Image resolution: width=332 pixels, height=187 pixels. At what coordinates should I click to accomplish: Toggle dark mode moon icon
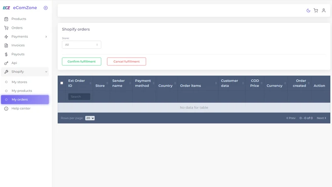(308, 10)
